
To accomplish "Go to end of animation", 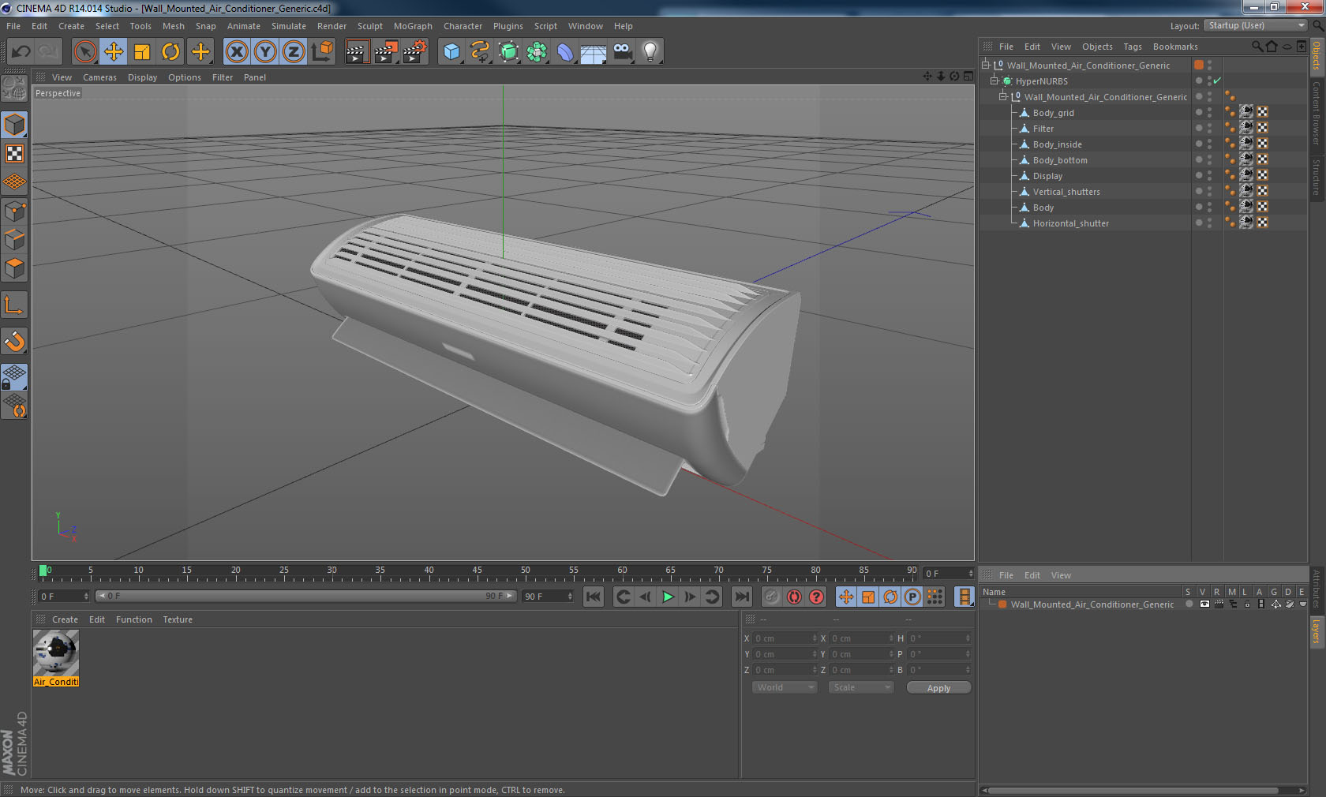I will (x=741, y=597).
